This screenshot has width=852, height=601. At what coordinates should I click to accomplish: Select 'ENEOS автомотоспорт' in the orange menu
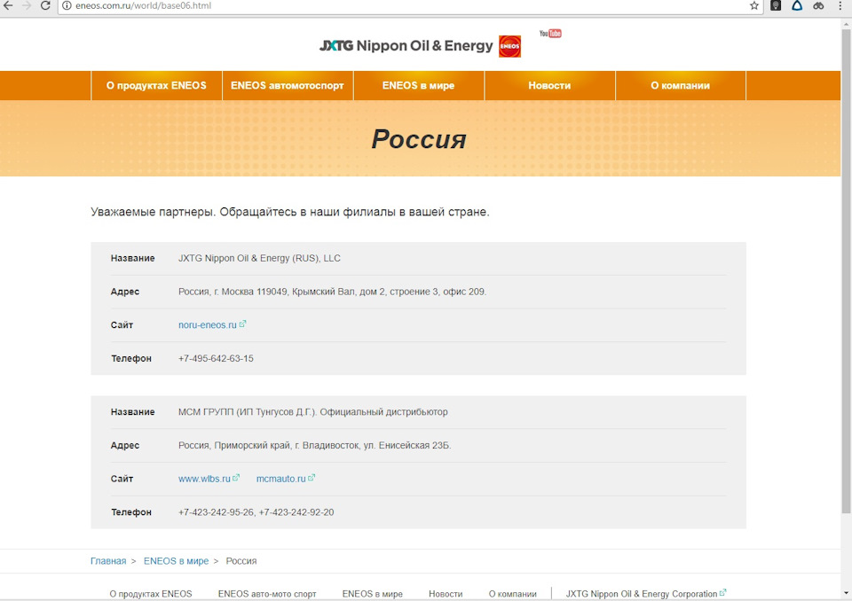click(x=287, y=86)
